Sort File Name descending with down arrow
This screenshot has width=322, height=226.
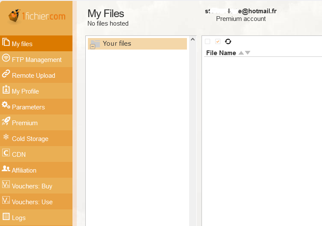[247, 53]
